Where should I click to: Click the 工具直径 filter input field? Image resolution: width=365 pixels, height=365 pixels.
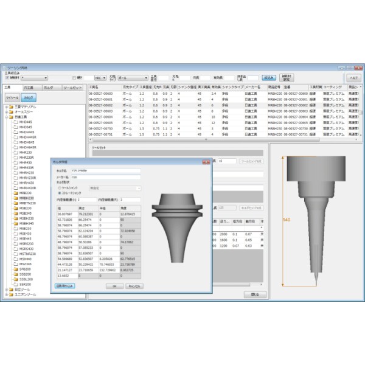click(x=164, y=78)
